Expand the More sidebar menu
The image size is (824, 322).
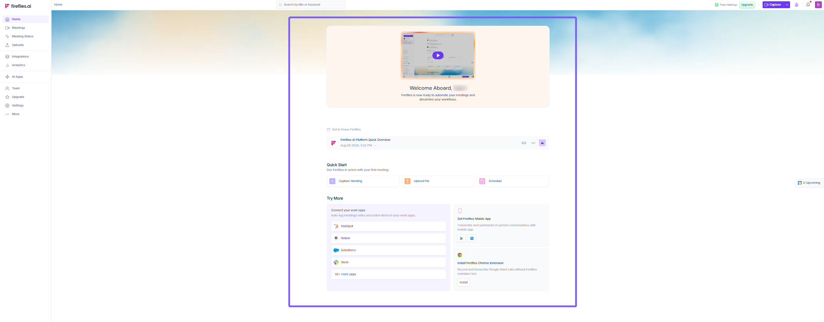click(x=26, y=114)
